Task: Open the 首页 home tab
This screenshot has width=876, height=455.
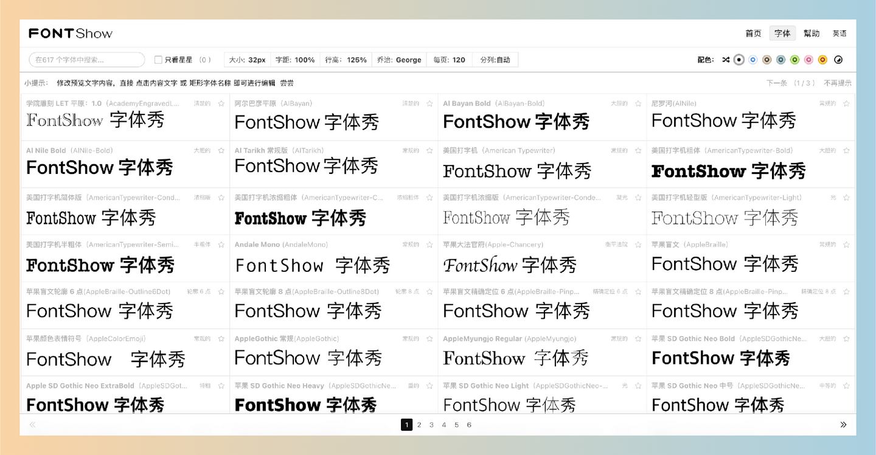Action: [753, 33]
